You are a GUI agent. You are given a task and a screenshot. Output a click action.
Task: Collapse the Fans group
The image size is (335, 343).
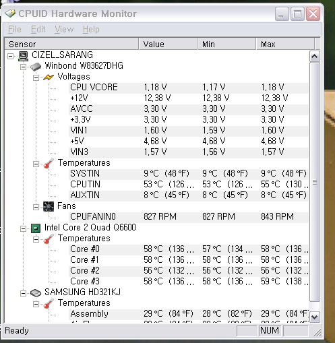pos(36,207)
